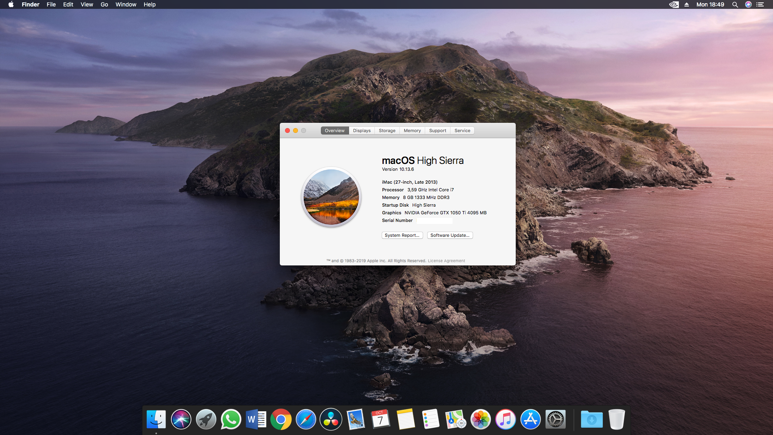
Task: Open the App Store icon
Action: coord(530,420)
